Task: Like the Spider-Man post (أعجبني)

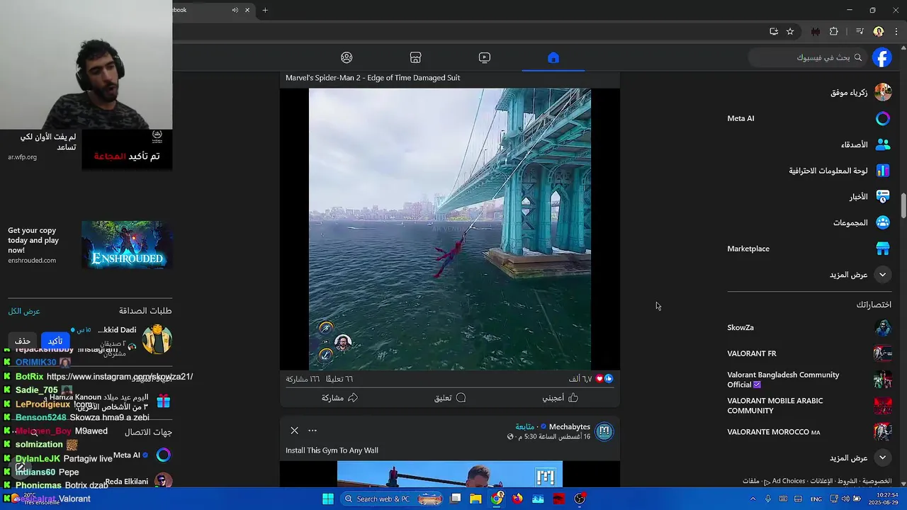Action: [560, 398]
